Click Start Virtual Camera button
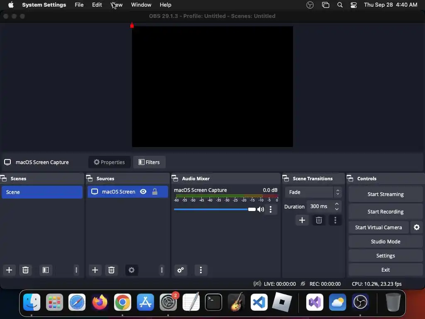425x319 pixels. pos(379,227)
